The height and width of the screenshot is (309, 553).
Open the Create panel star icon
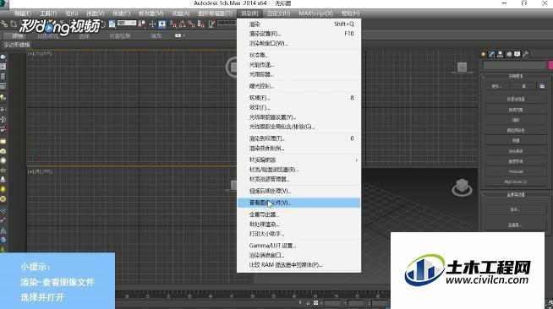pos(483,54)
